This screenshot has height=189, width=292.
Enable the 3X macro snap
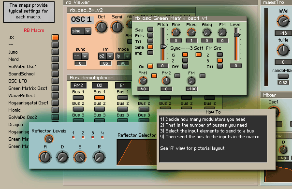click(x=55, y=37)
